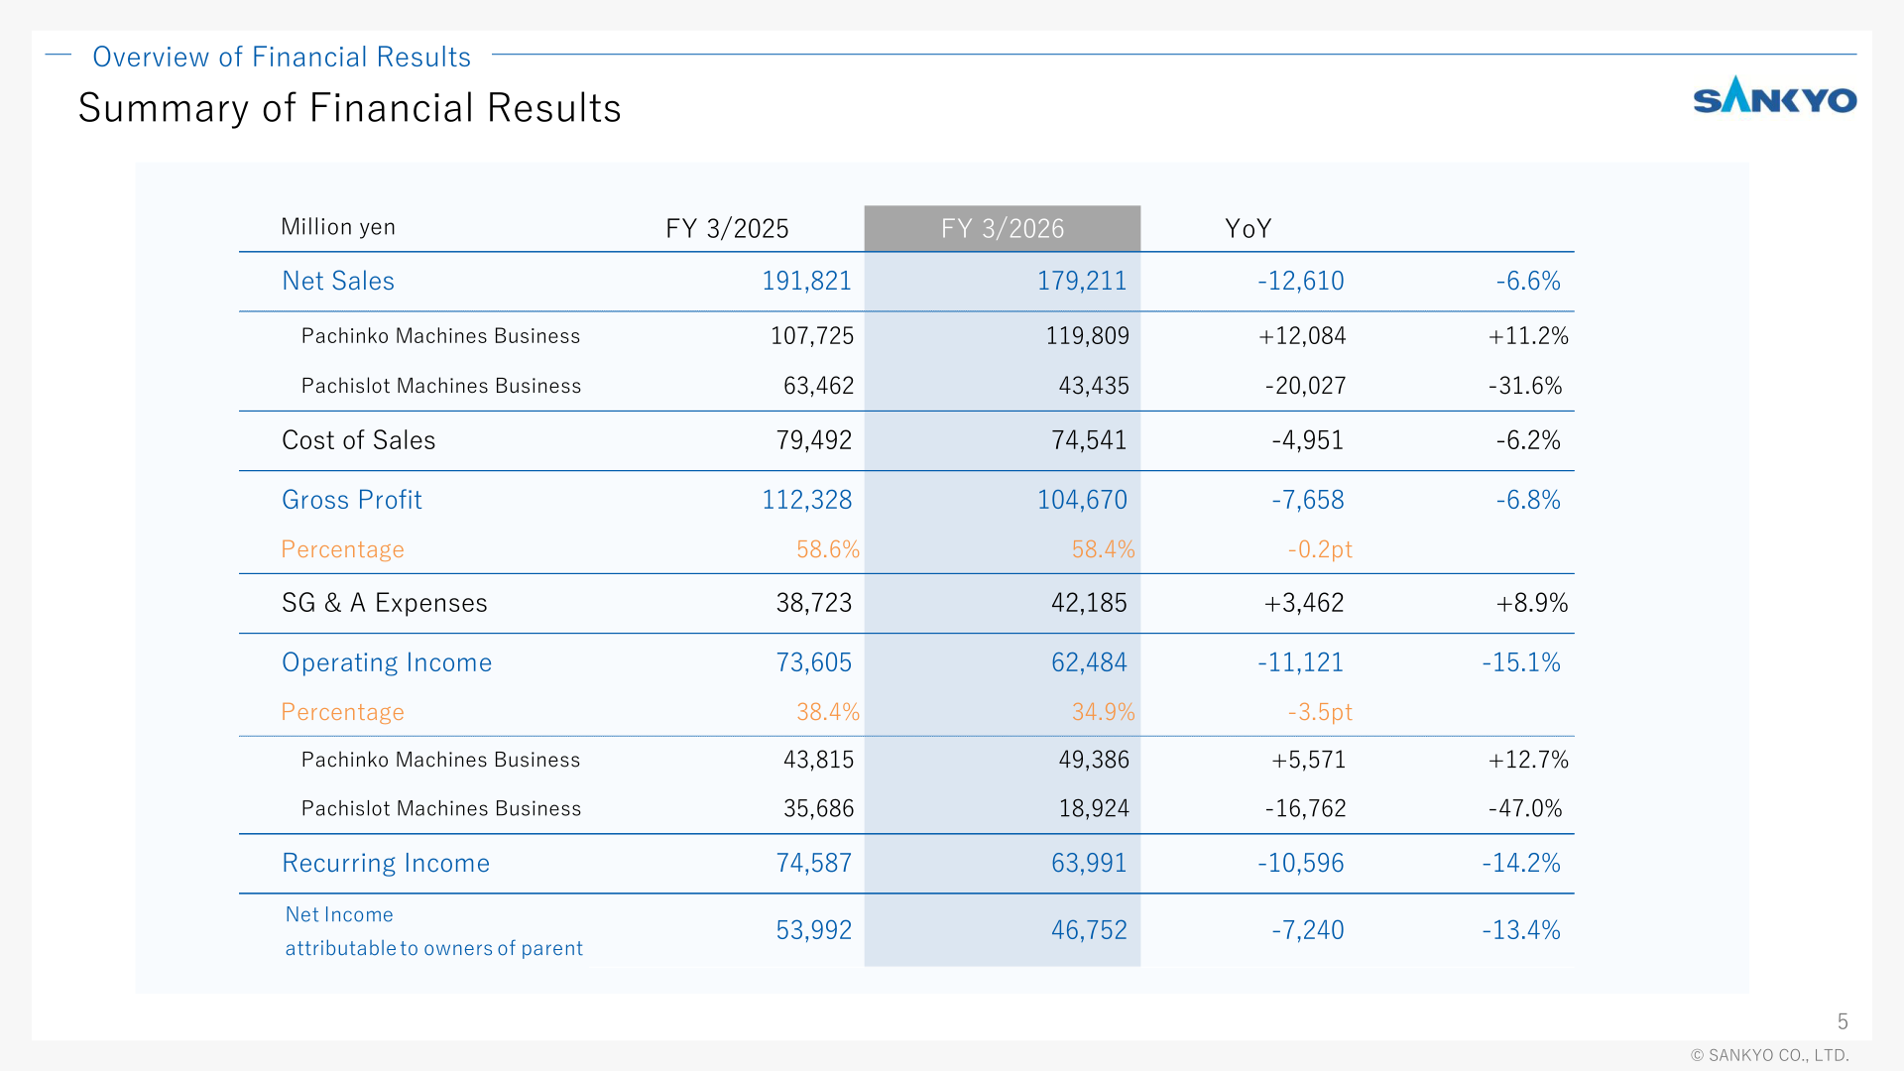
Task: Select 'Net Income attributable to owners' label
Action: coord(434,931)
